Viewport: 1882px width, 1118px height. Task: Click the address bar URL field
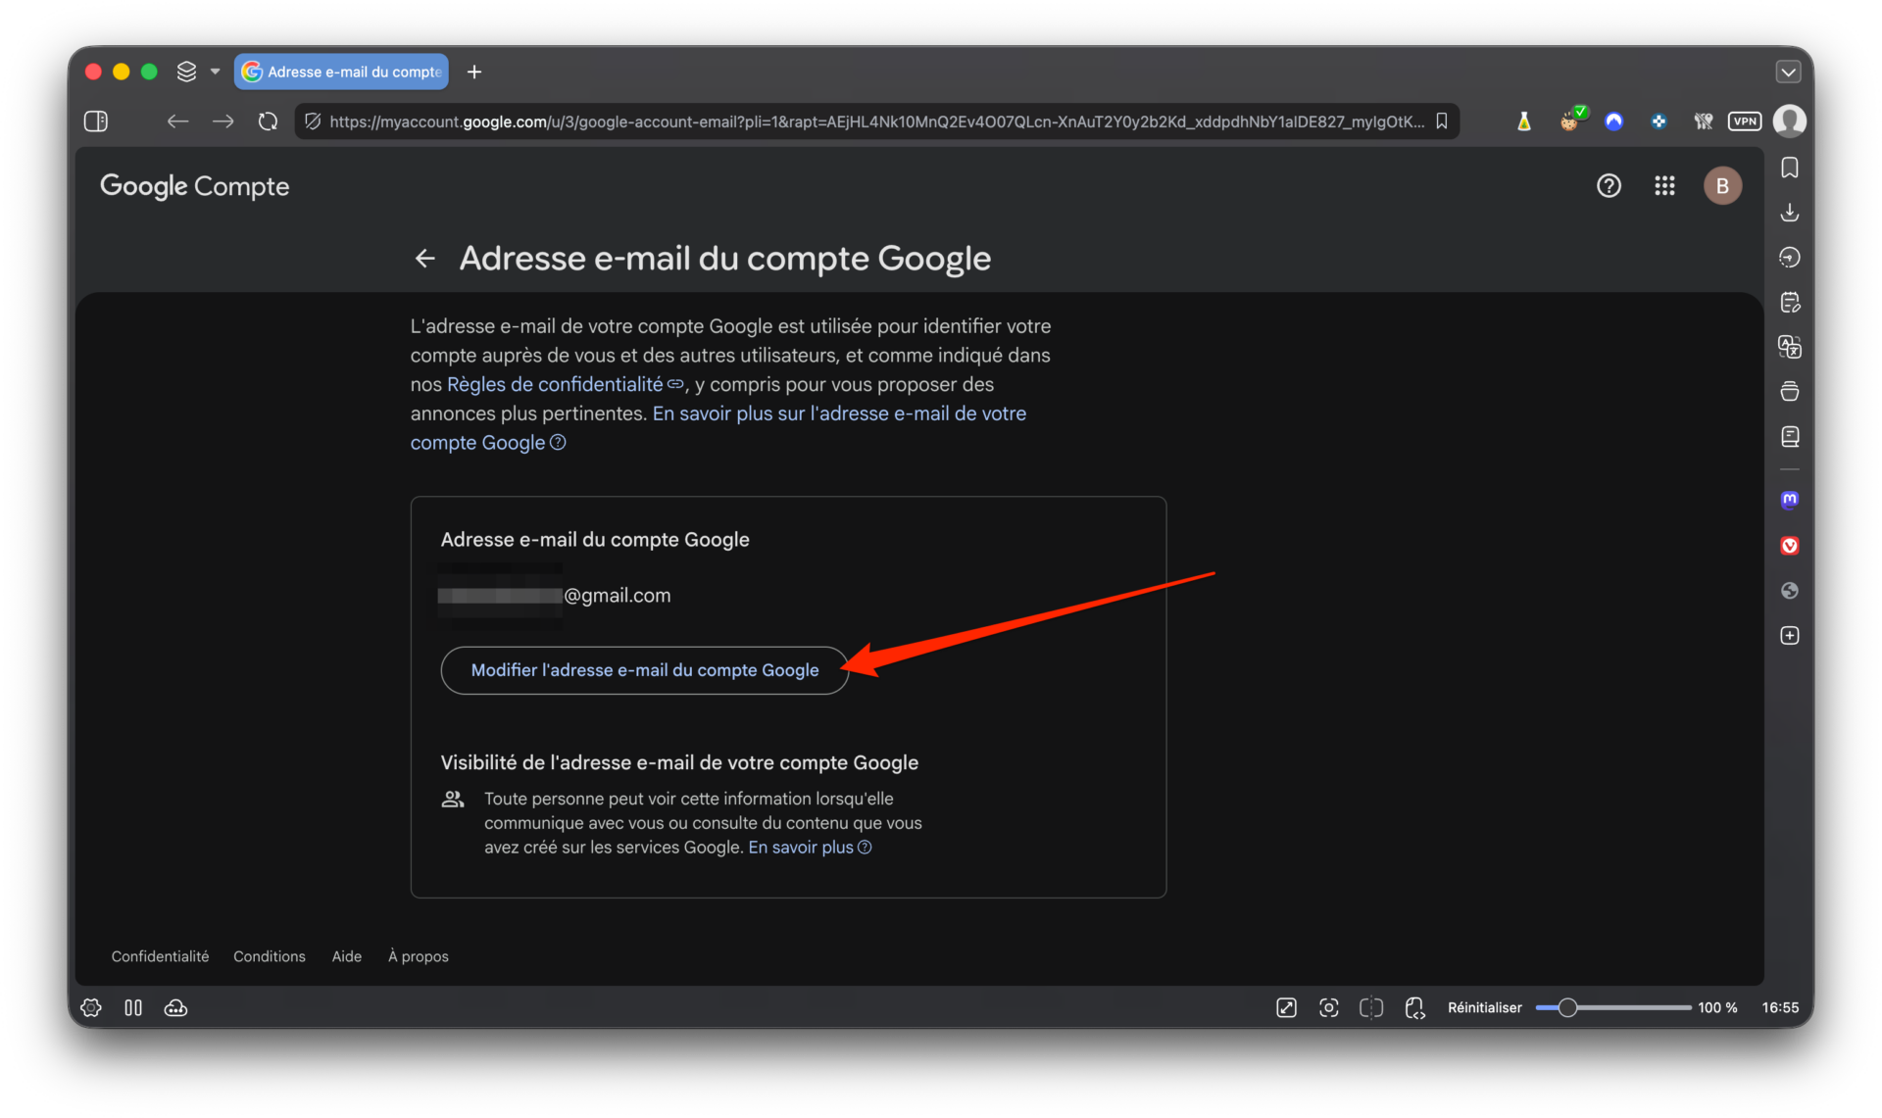pyautogui.click(x=876, y=122)
